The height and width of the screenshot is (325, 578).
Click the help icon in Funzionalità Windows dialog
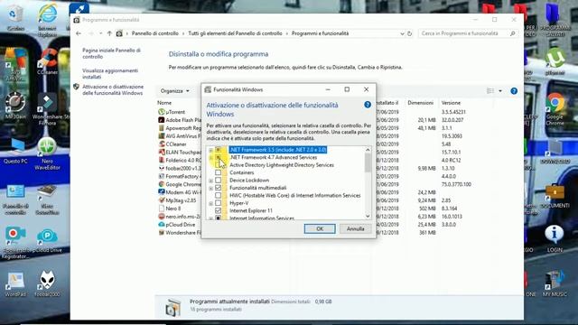(x=368, y=105)
